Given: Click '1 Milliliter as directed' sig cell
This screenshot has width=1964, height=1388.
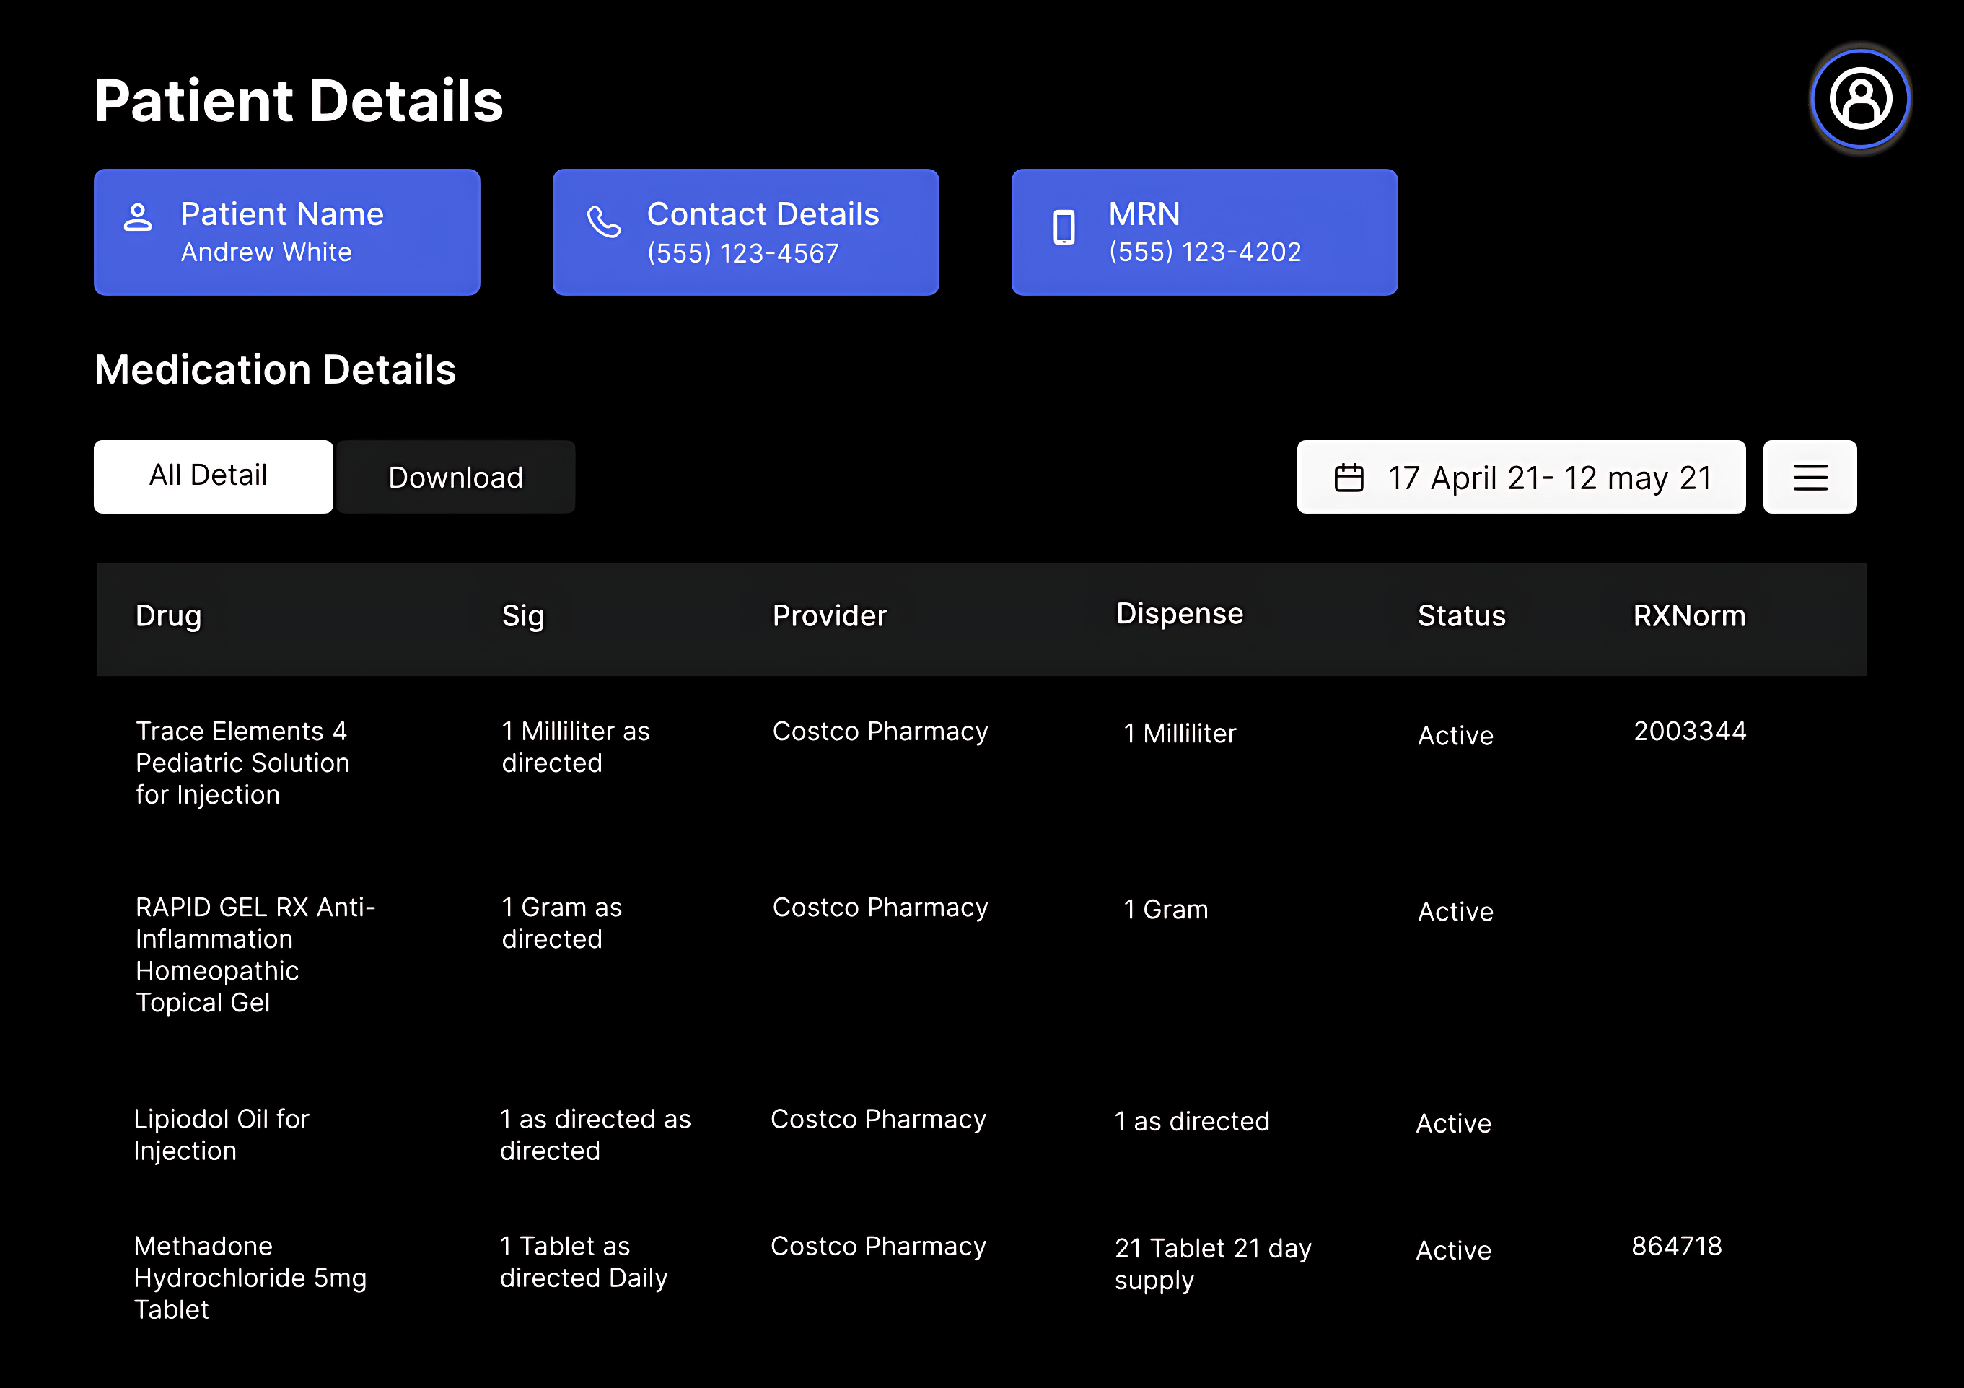Looking at the screenshot, I should click(x=576, y=747).
